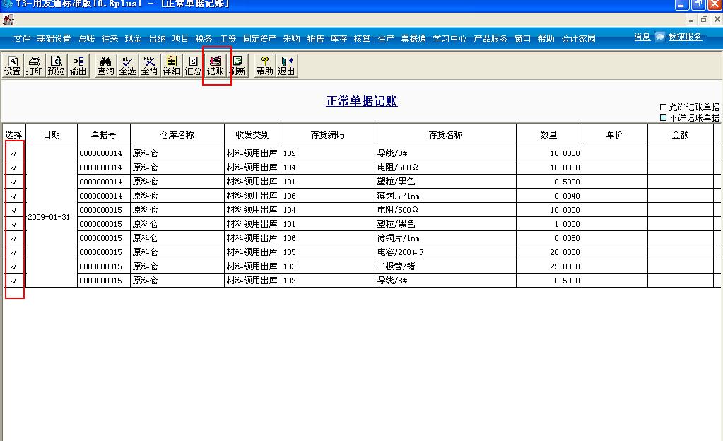
Task: Toggle the selection checkmark on the first row
Action: [x=14, y=153]
